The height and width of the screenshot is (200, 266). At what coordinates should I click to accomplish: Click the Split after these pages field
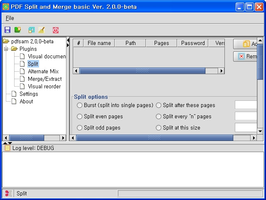[x=246, y=105]
